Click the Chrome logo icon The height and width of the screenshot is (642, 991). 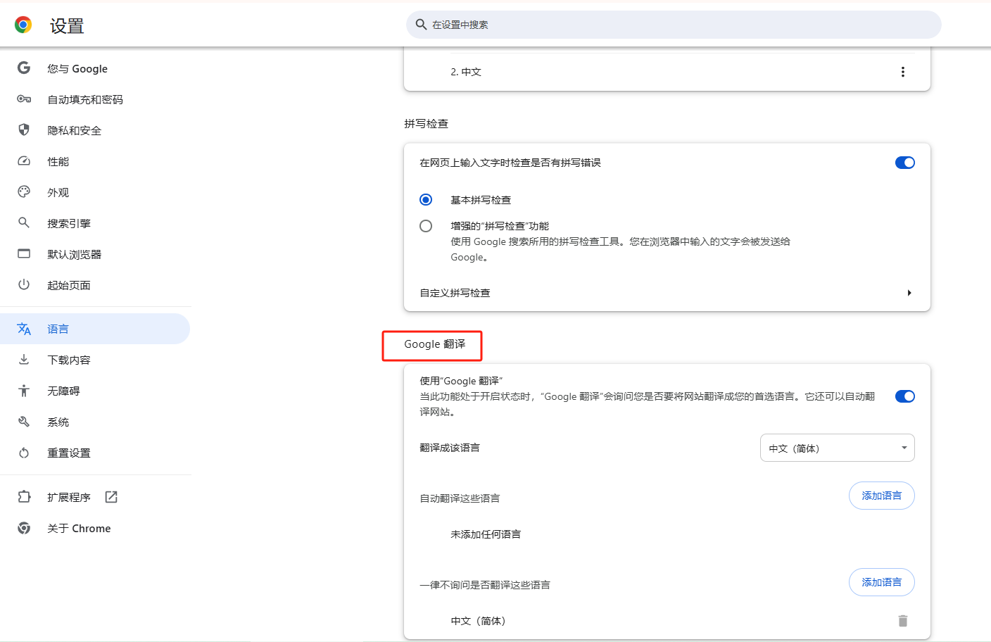[x=23, y=25]
